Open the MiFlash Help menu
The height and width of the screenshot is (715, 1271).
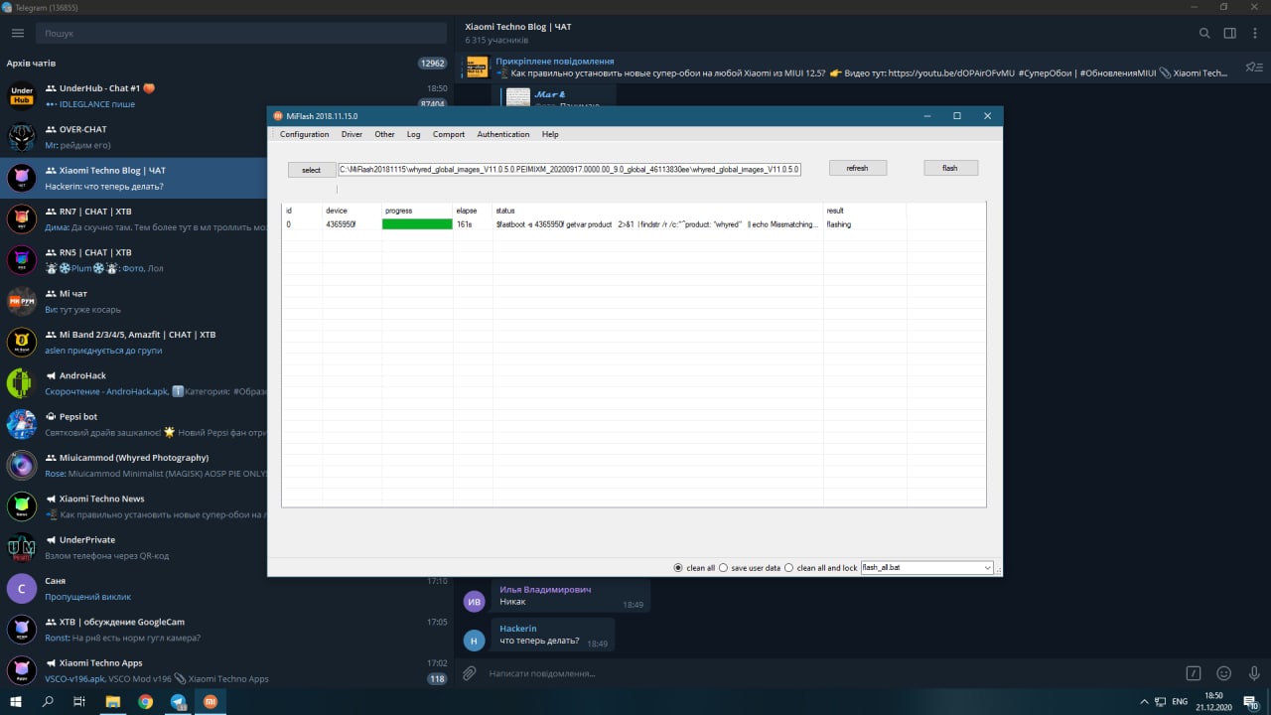pos(550,134)
